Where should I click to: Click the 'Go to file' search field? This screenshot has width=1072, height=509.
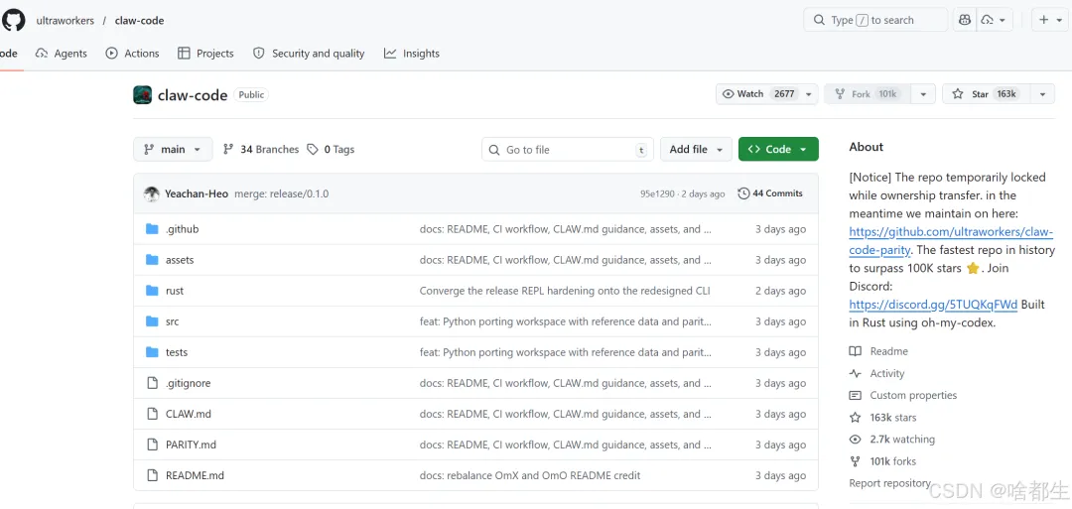[568, 149]
